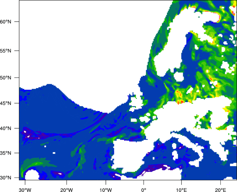Image resolution: width=237 pixels, height=192 pixels.
Task: Click the 30°W longitude label
Action: (25, 190)
